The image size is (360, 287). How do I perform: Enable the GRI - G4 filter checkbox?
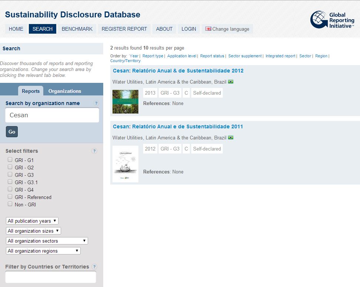(x=10, y=189)
